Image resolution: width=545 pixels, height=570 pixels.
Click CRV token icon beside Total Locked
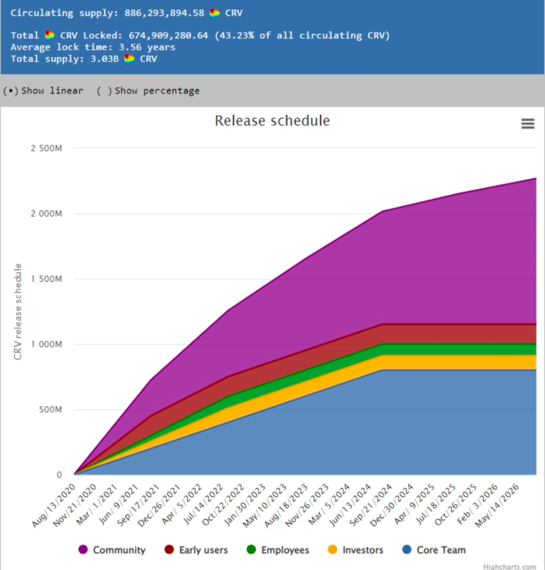(49, 35)
